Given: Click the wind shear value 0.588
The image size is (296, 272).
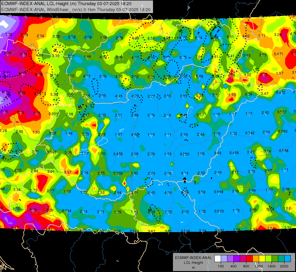Looking at the screenshot, I should (x=284, y=151).
